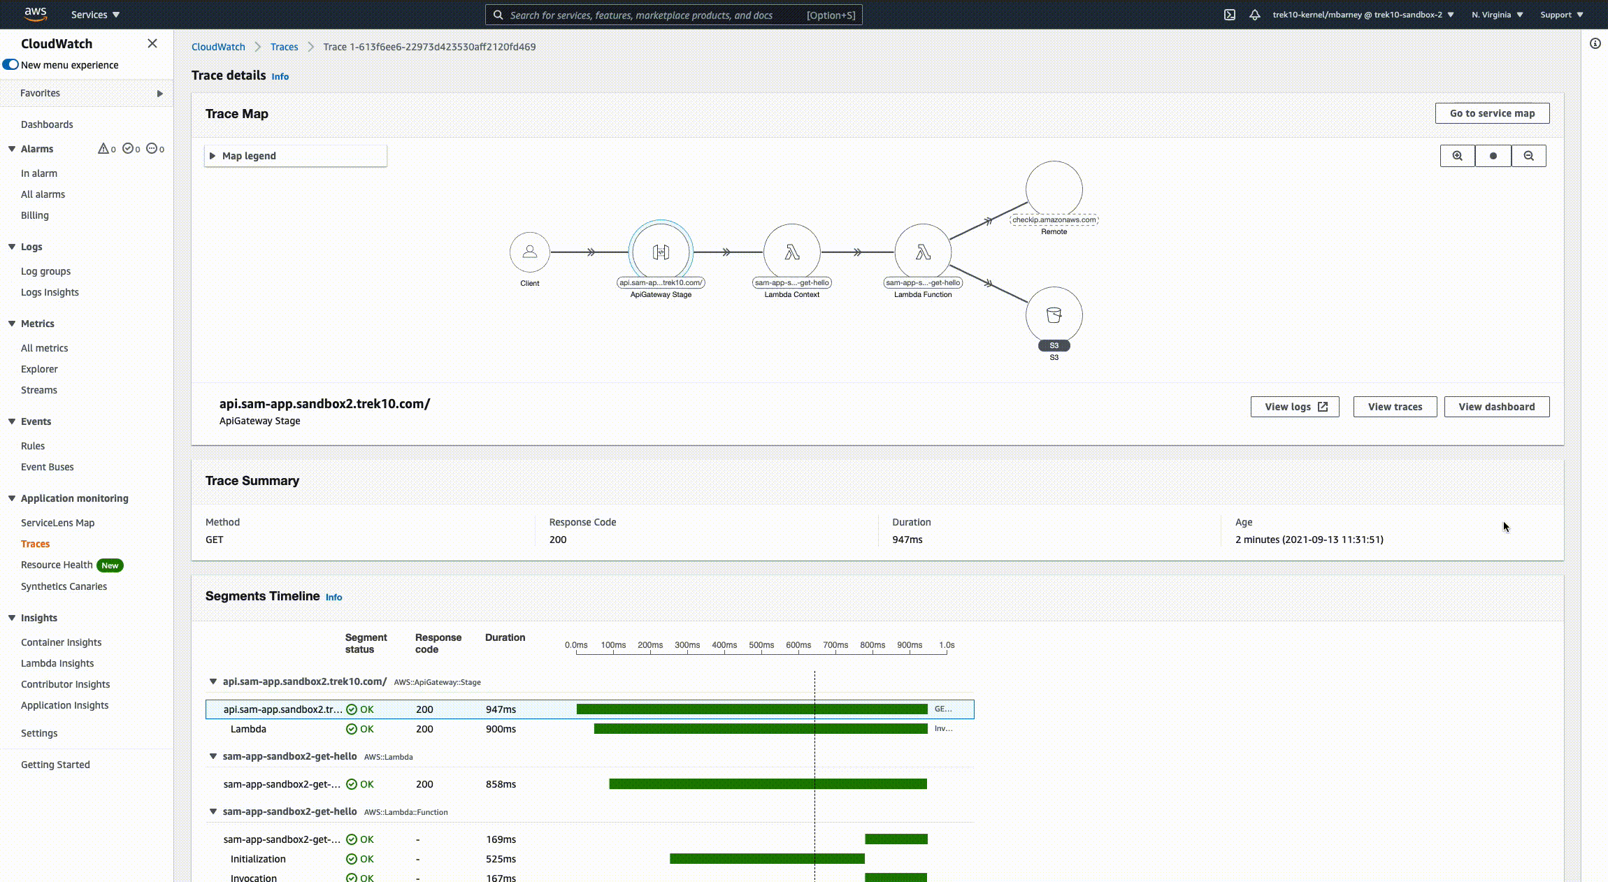
Task: Open the N. Virginia region dropdown
Action: click(1497, 15)
